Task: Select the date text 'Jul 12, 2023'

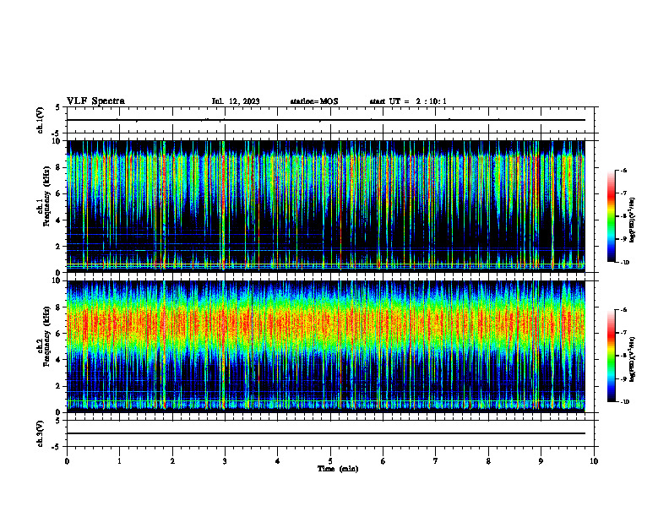Action: 236,101
